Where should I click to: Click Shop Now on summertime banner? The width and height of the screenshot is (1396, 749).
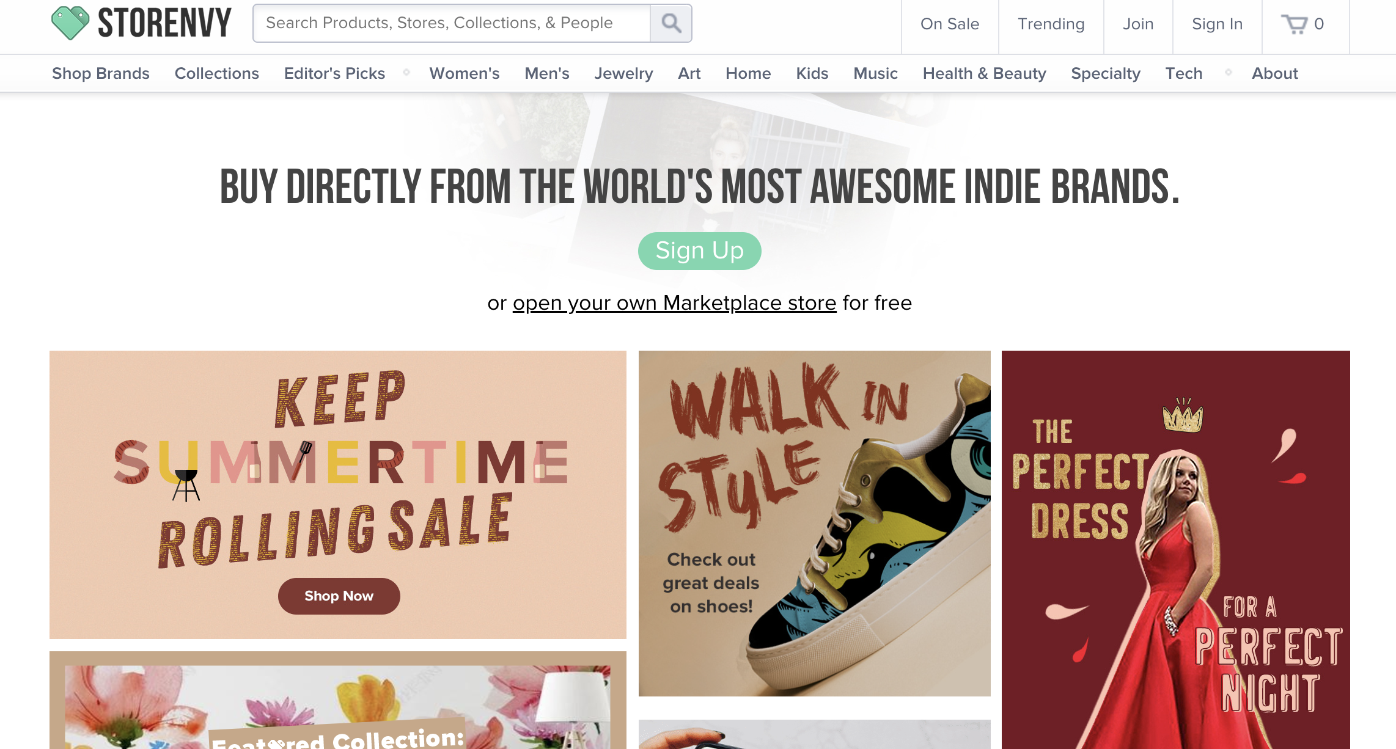click(x=339, y=596)
